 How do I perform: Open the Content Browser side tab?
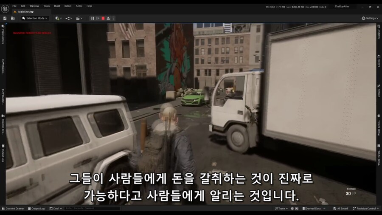[3, 125]
